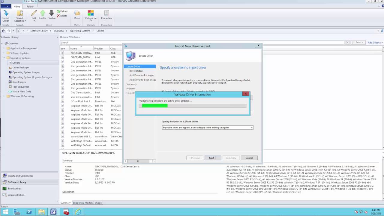Image resolution: width=384 pixels, height=216 pixels.
Task: Switch to the Folder ribbon tab
Action: pos(30,6)
